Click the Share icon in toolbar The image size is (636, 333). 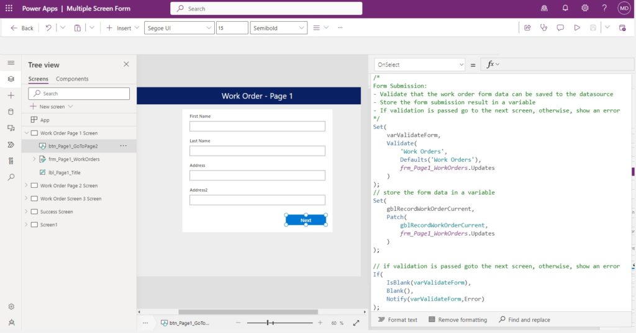point(527,27)
